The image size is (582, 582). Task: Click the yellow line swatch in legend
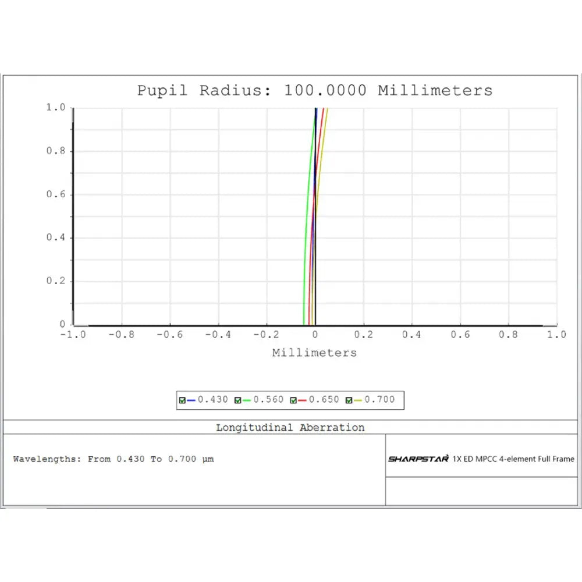(x=358, y=400)
